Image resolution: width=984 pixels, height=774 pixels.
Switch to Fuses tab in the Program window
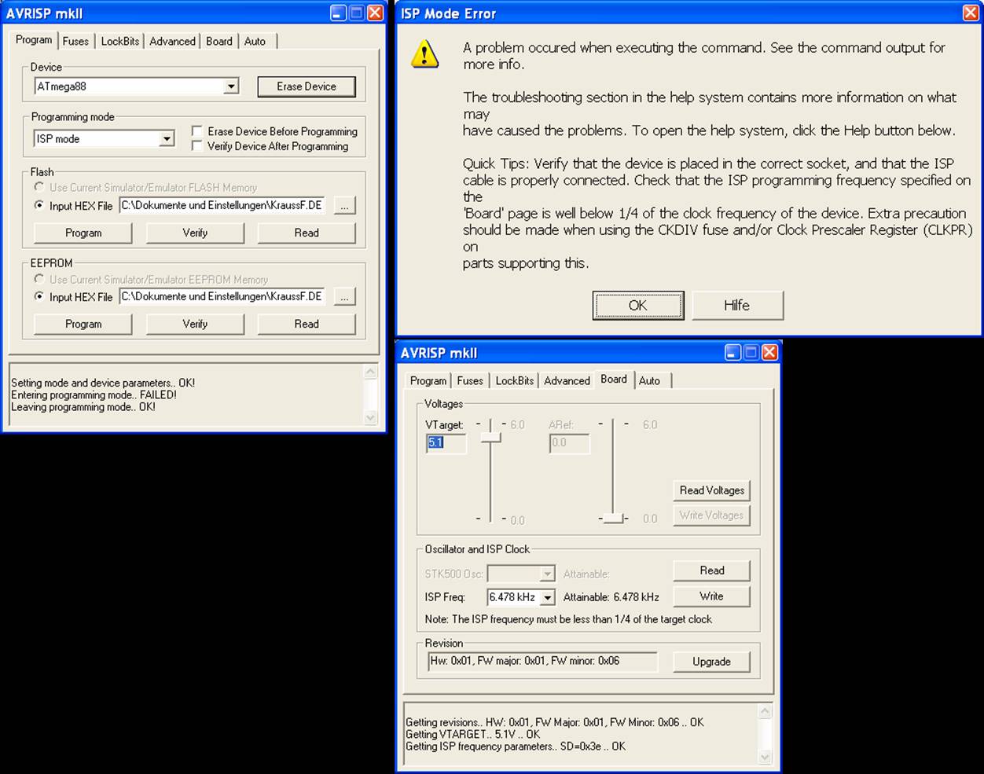pyautogui.click(x=76, y=41)
